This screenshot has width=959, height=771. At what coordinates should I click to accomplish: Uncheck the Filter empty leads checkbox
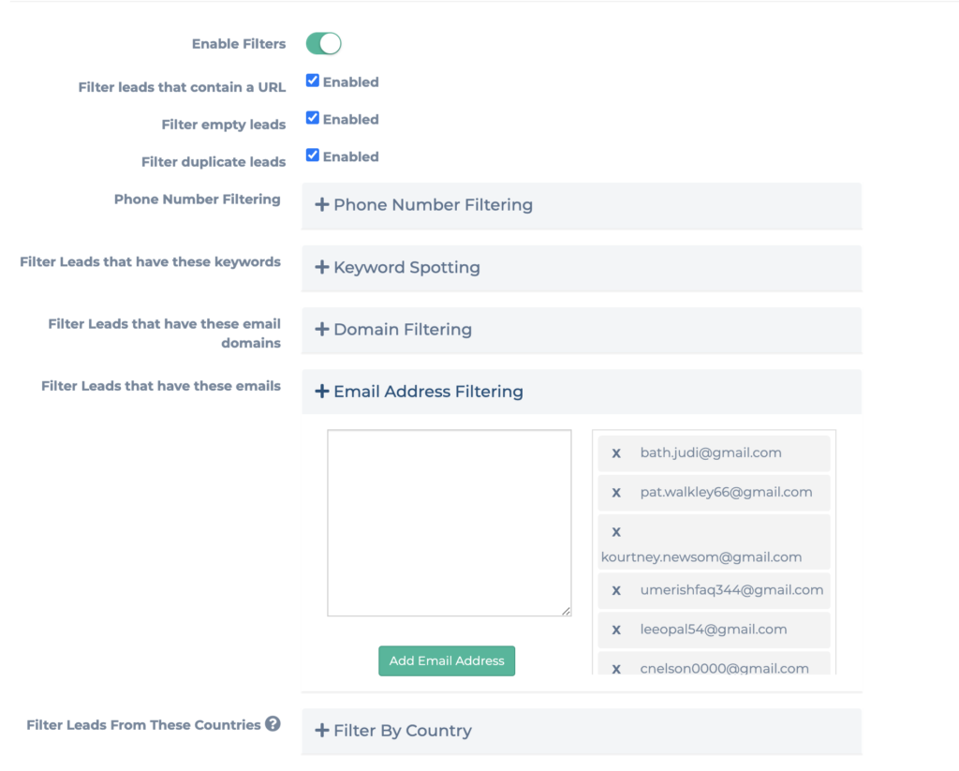tap(313, 119)
